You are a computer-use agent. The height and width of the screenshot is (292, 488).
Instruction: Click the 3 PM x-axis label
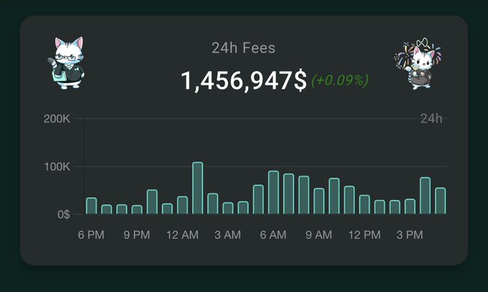(x=410, y=235)
